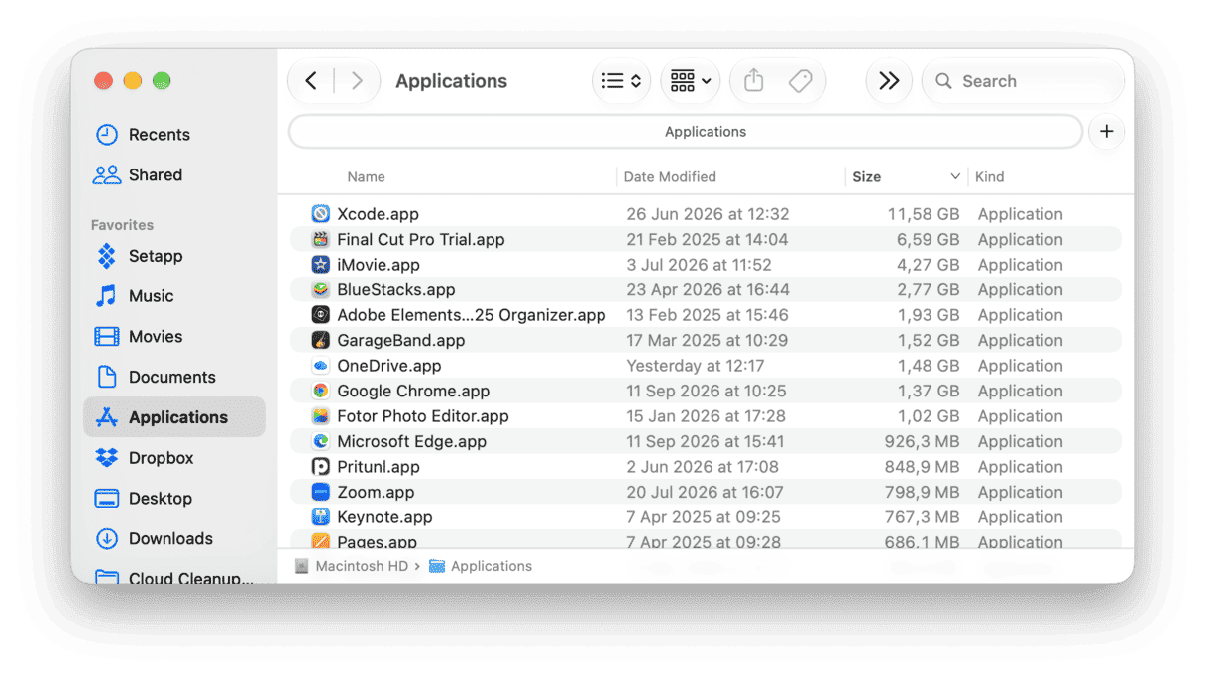The width and height of the screenshot is (1205, 677).
Task: Click the OneDrive app icon
Action: point(320,366)
